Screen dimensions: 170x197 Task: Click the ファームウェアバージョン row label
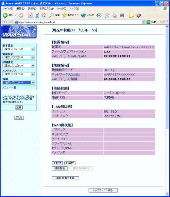69,51
